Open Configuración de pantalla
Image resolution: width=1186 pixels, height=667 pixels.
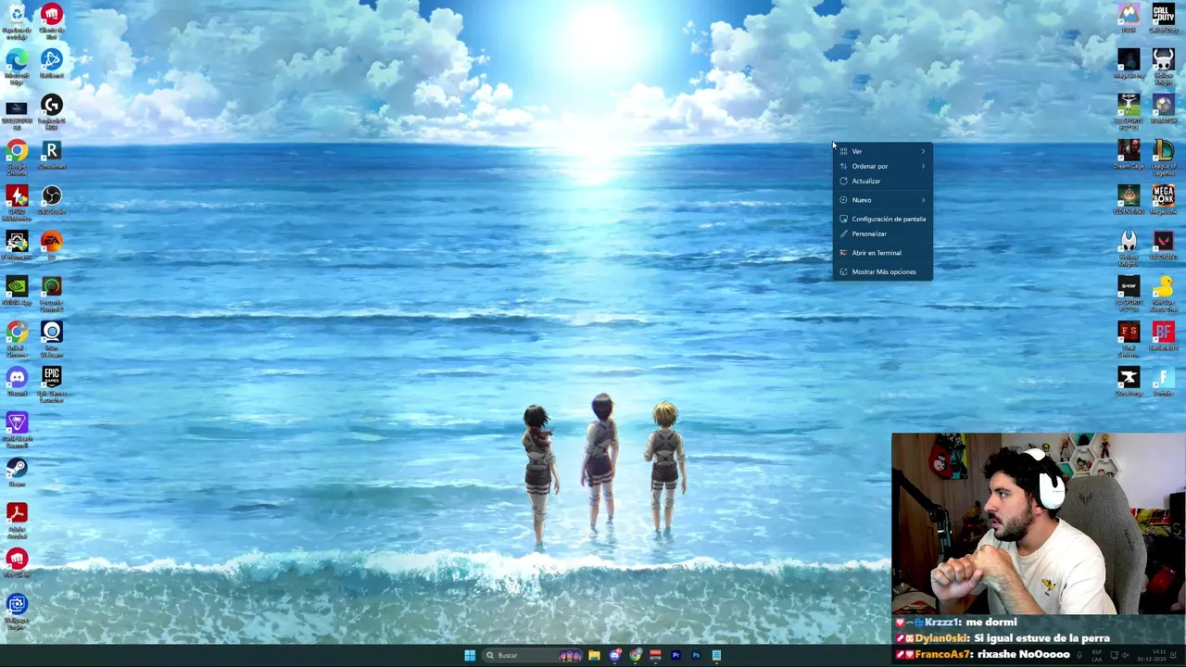[882, 219]
